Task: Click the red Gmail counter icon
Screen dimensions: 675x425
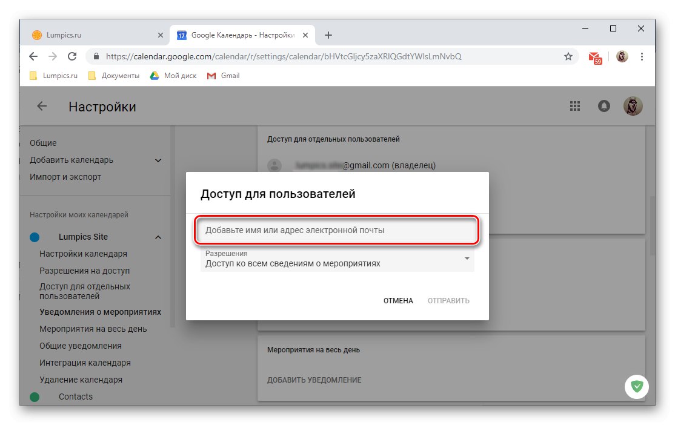Action: click(x=594, y=56)
